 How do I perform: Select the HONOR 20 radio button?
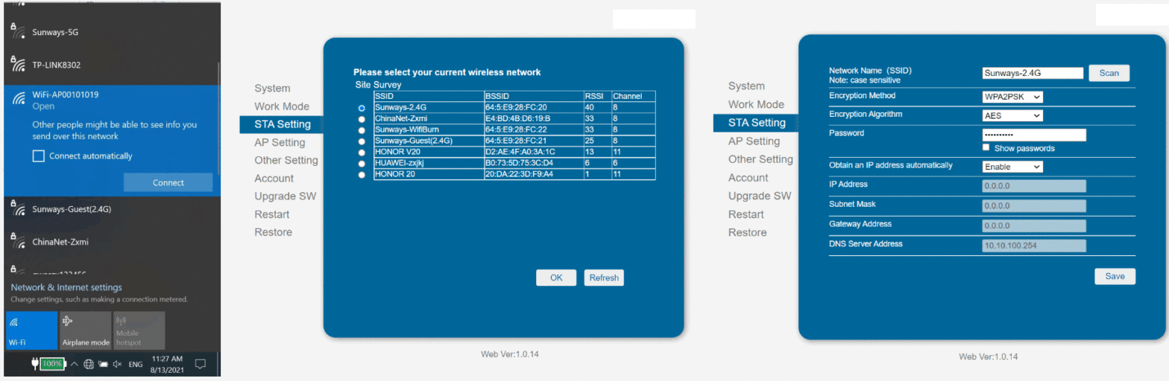tap(362, 175)
